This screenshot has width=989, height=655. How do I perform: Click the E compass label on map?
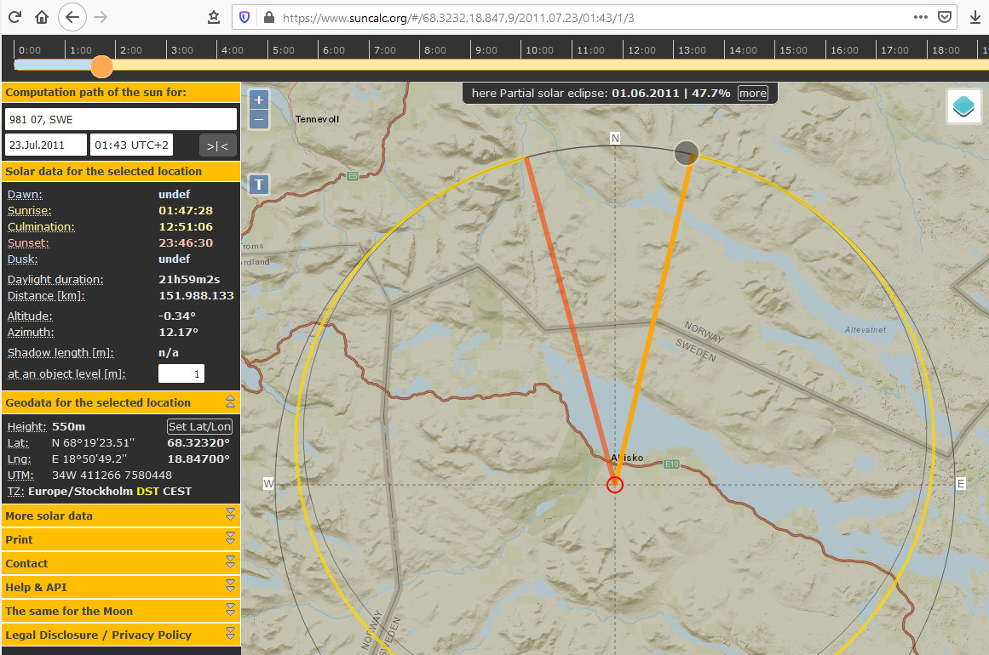tap(961, 484)
